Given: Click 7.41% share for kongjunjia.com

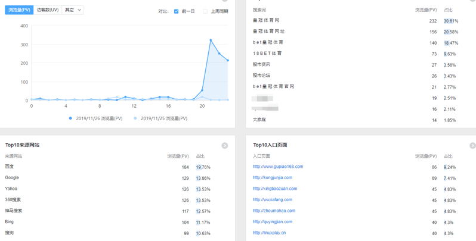Looking at the screenshot, I should [450, 179].
